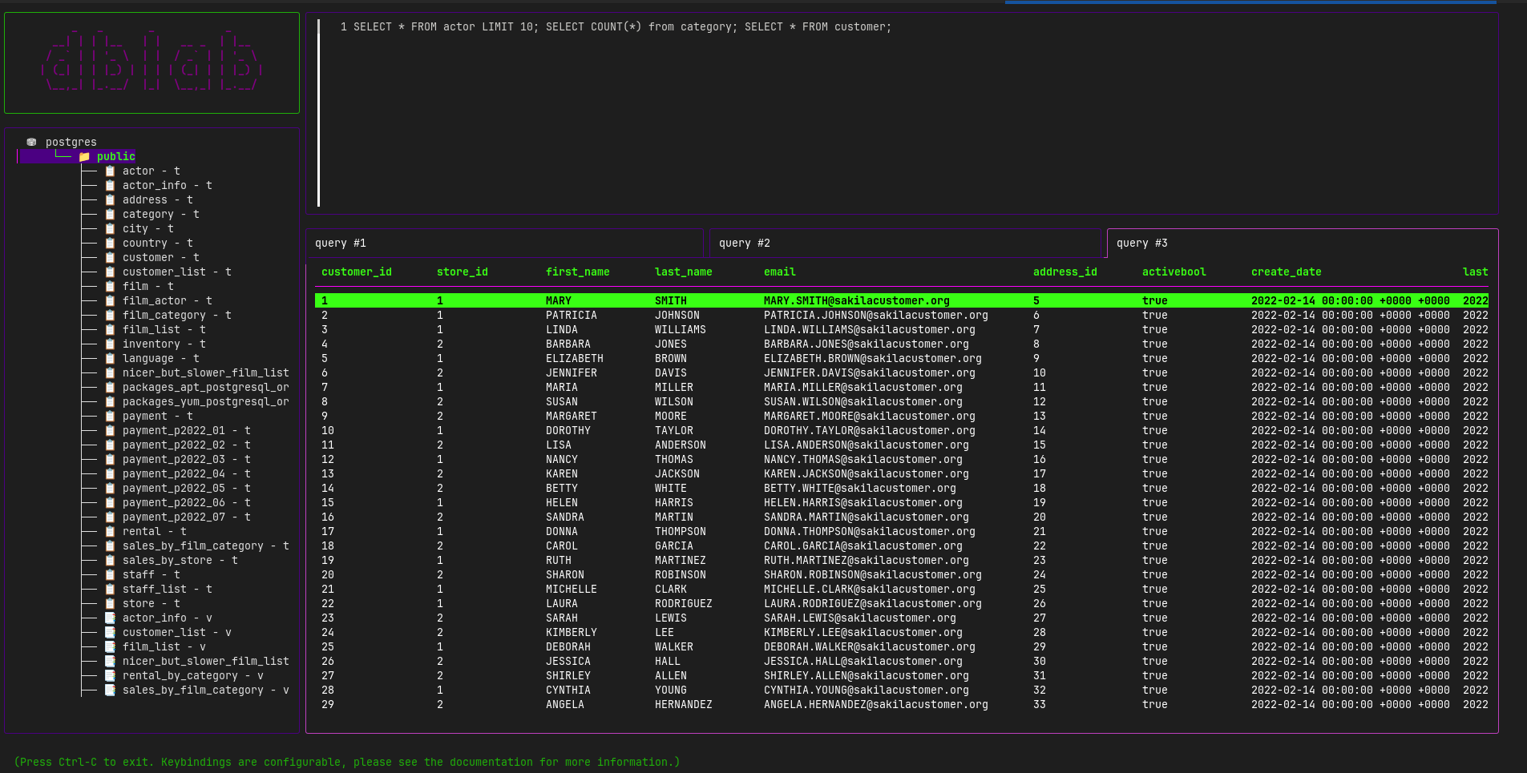Viewport: 1527px width, 773px height.
Task: Click the first name KIMBERLY cell
Action: (572, 632)
